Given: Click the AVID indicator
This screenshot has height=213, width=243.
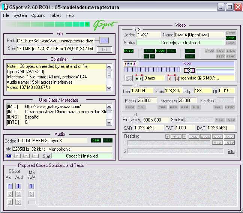Looking at the screenshot, I should point(129,51).
